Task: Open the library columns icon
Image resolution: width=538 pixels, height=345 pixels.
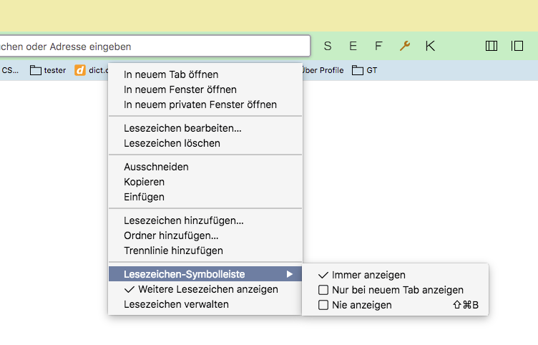Action: click(491, 46)
